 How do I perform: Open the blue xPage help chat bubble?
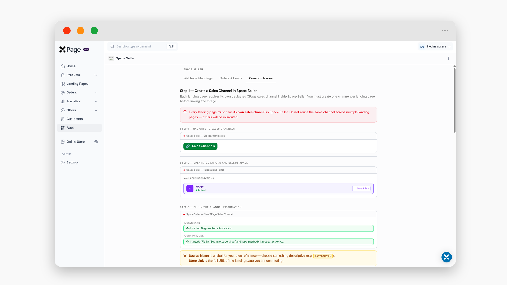[447, 257]
